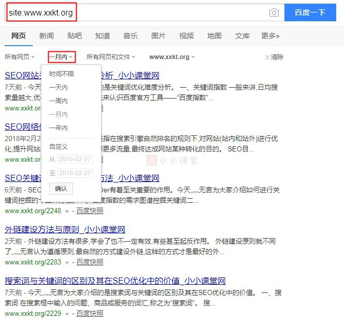Select 一天内 in the time menu
This screenshot has width=344, height=321.
(x=59, y=88)
